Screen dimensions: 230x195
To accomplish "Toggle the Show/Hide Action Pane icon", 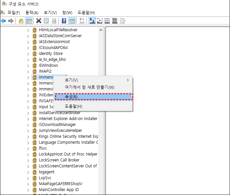I will tap(71, 21).
